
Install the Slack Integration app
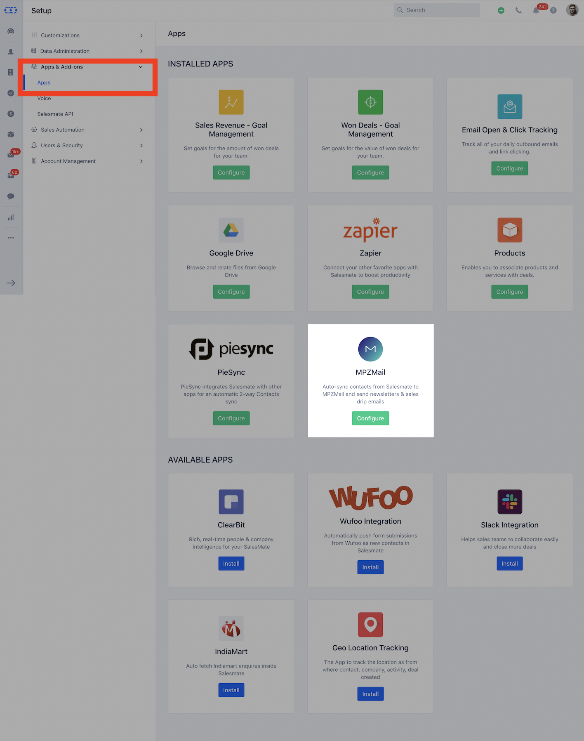(510, 564)
